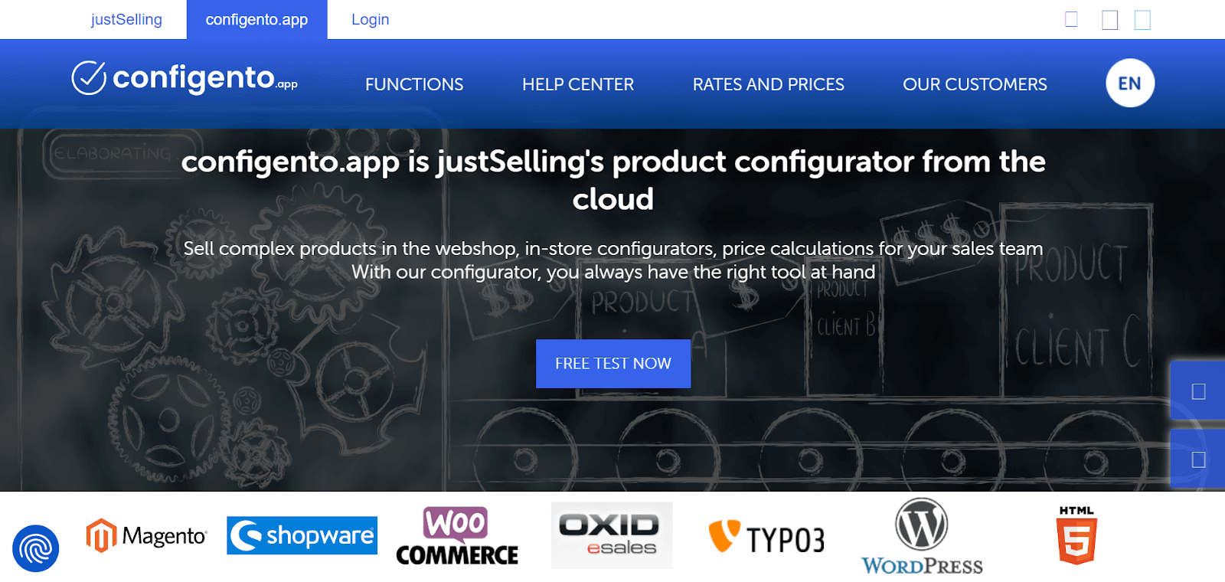Go to HELP CENTER
This screenshot has width=1225, height=582.
tap(578, 84)
